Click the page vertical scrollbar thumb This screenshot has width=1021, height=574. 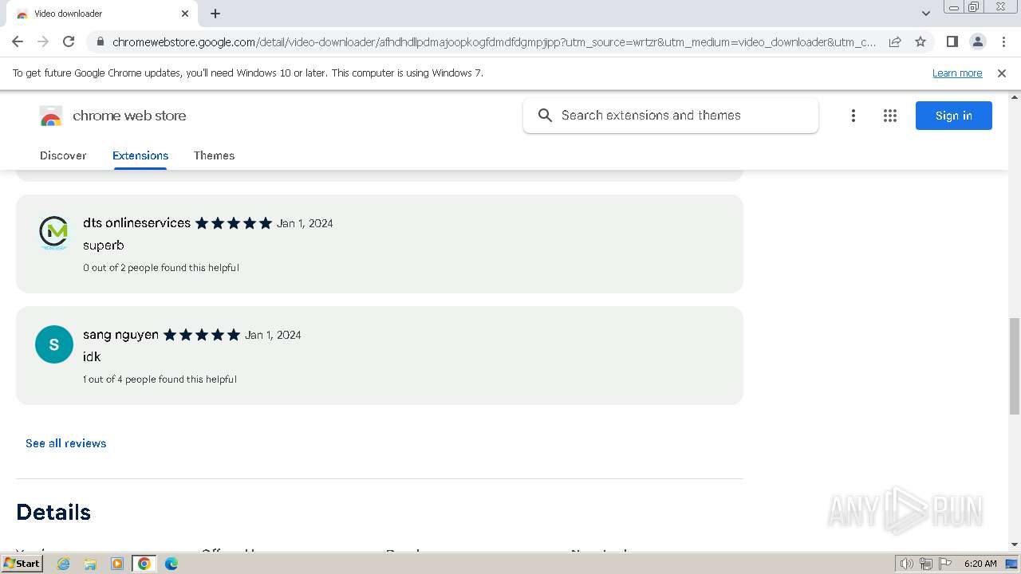click(1015, 366)
